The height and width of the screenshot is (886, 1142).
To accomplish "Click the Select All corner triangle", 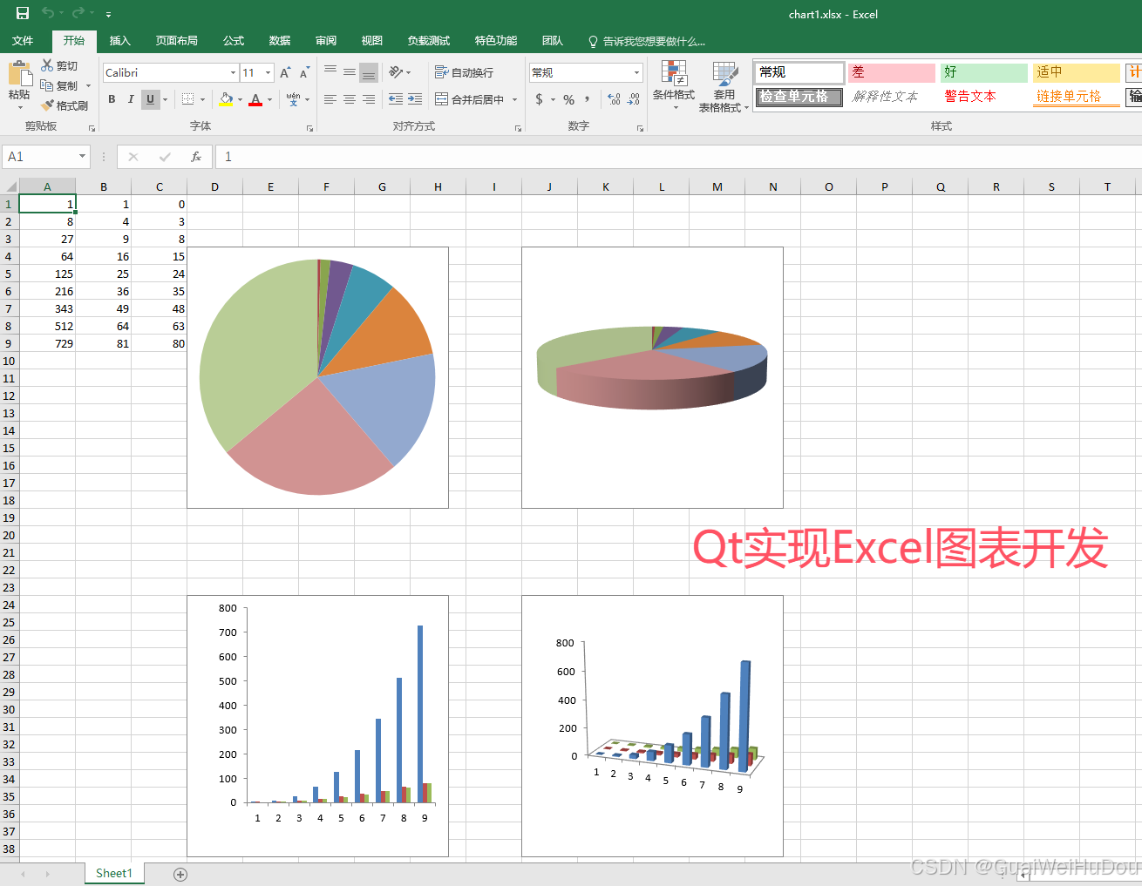I will (11, 187).
